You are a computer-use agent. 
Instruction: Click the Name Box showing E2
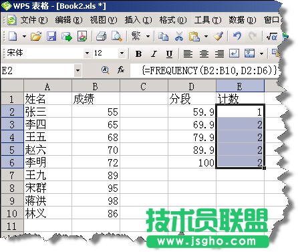(x=37, y=71)
